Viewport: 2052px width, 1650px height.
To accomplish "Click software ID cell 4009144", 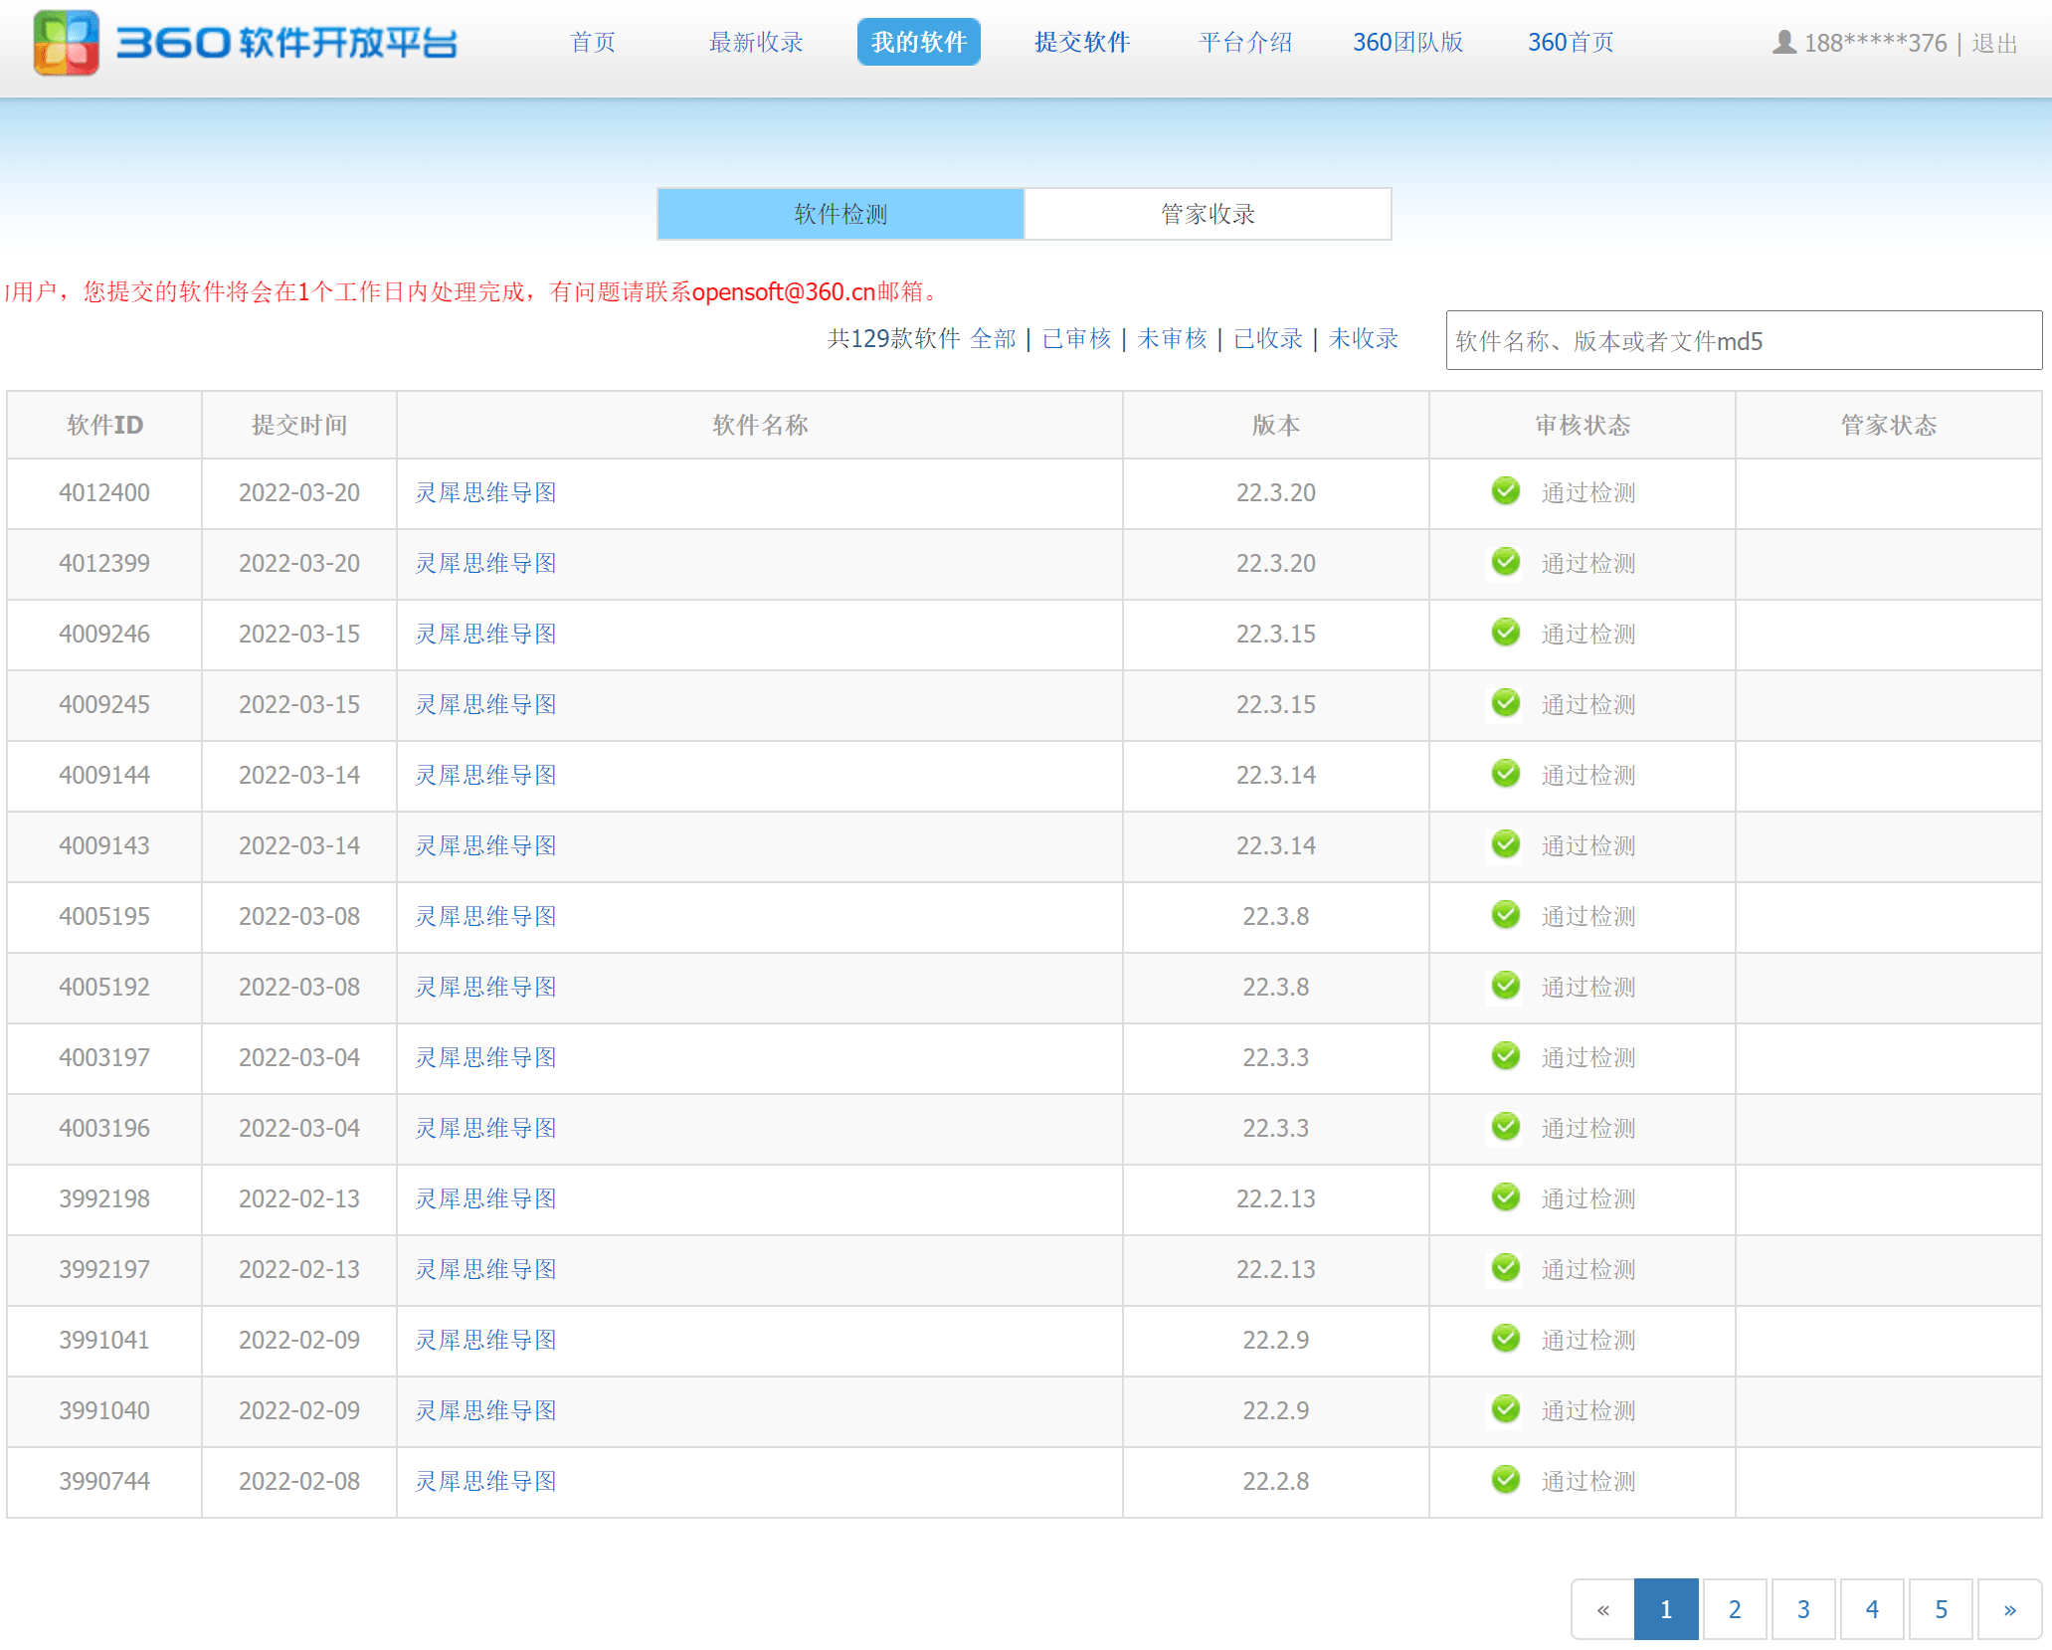I will [x=104, y=775].
